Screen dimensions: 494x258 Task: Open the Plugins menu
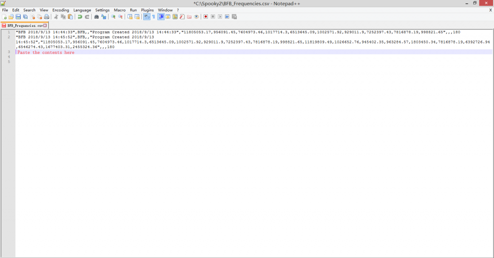147,10
